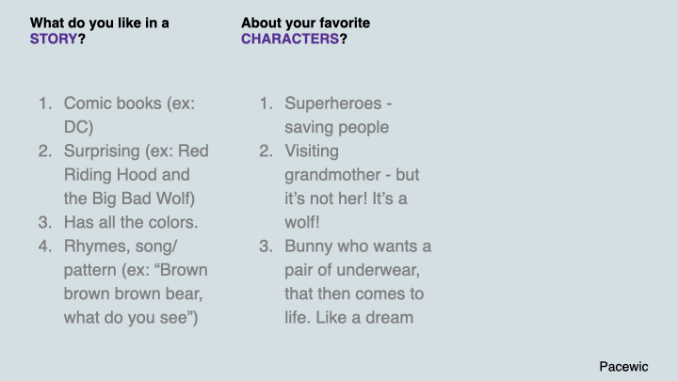Select the "About your favorite" heading line
The width and height of the screenshot is (678, 381).
[305, 23]
